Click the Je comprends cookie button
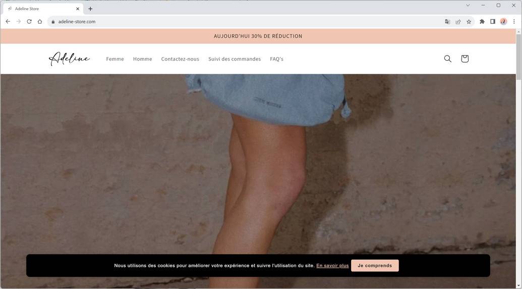Image resolution: width=522 pixels, height=289 pixels. tap(375, 266)
